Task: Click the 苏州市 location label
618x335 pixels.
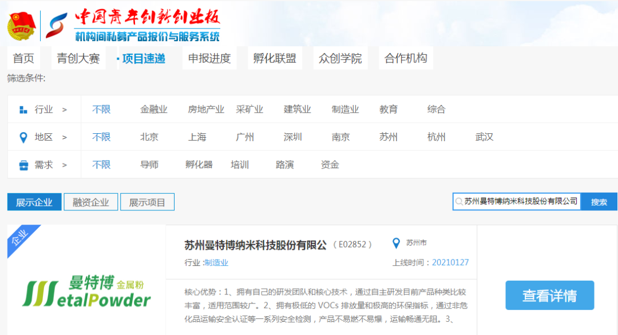Action: click(417, 243)
